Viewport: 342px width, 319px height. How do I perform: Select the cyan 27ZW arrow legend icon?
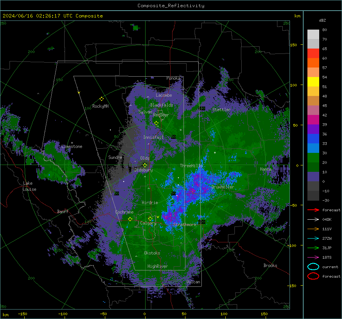tap(313, 239)
